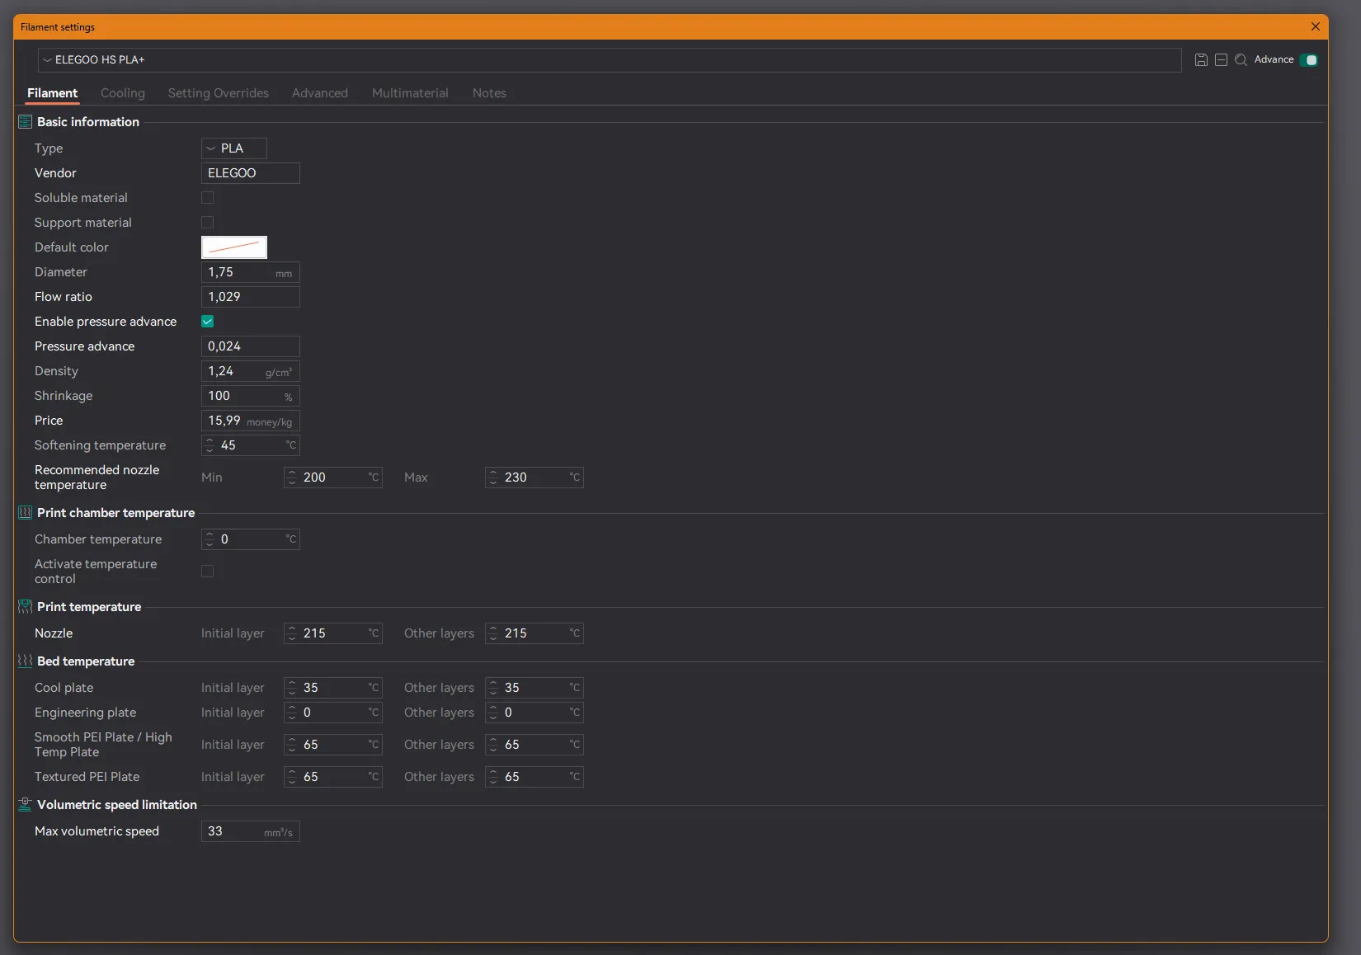Disable the Enable pressure advance checkbox

tap(208, 322)
